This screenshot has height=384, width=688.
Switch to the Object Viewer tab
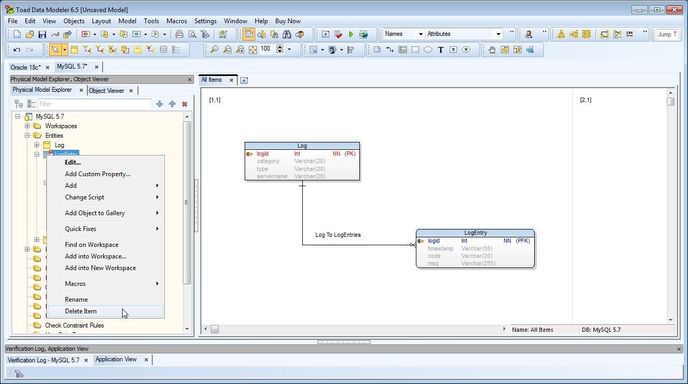tap(106, 91)
